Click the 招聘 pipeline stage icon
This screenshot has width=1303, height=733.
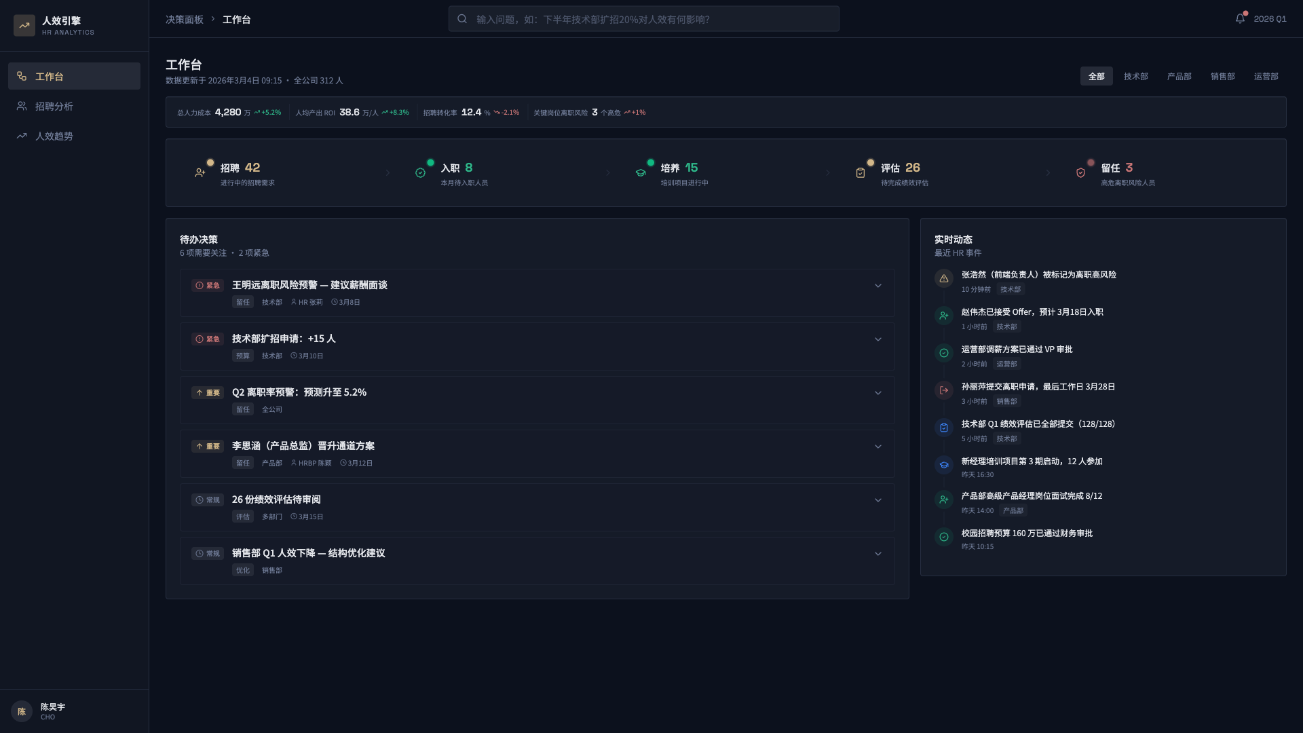200,173
